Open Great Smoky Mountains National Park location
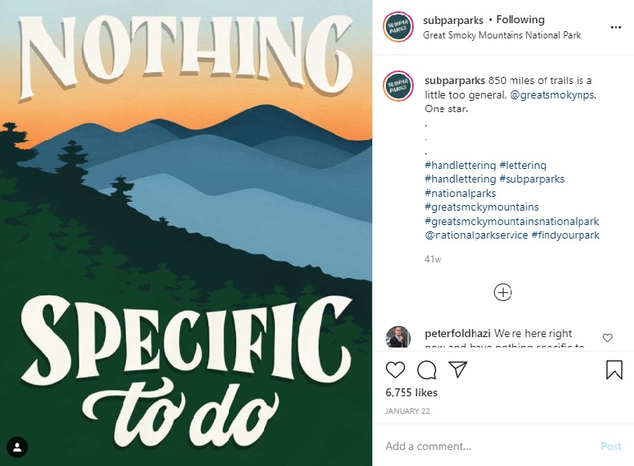The width and height of the screenshot is (634, 466). [502, 35]
